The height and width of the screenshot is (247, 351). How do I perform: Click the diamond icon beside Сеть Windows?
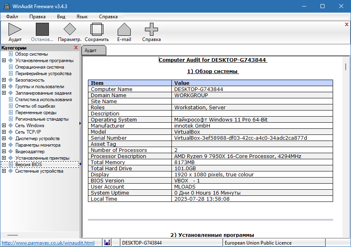point(11,125)
